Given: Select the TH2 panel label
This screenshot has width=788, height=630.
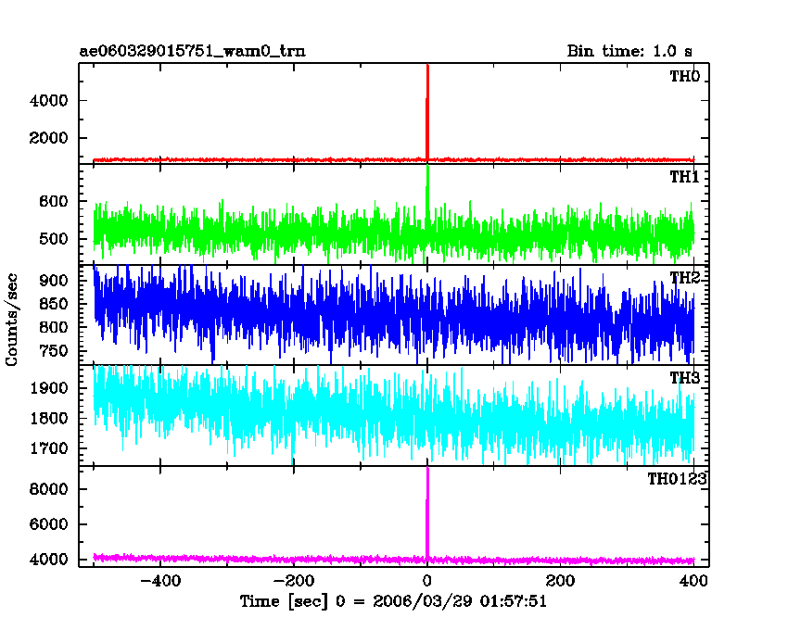Looking at the screenshot, I should 684,277.
